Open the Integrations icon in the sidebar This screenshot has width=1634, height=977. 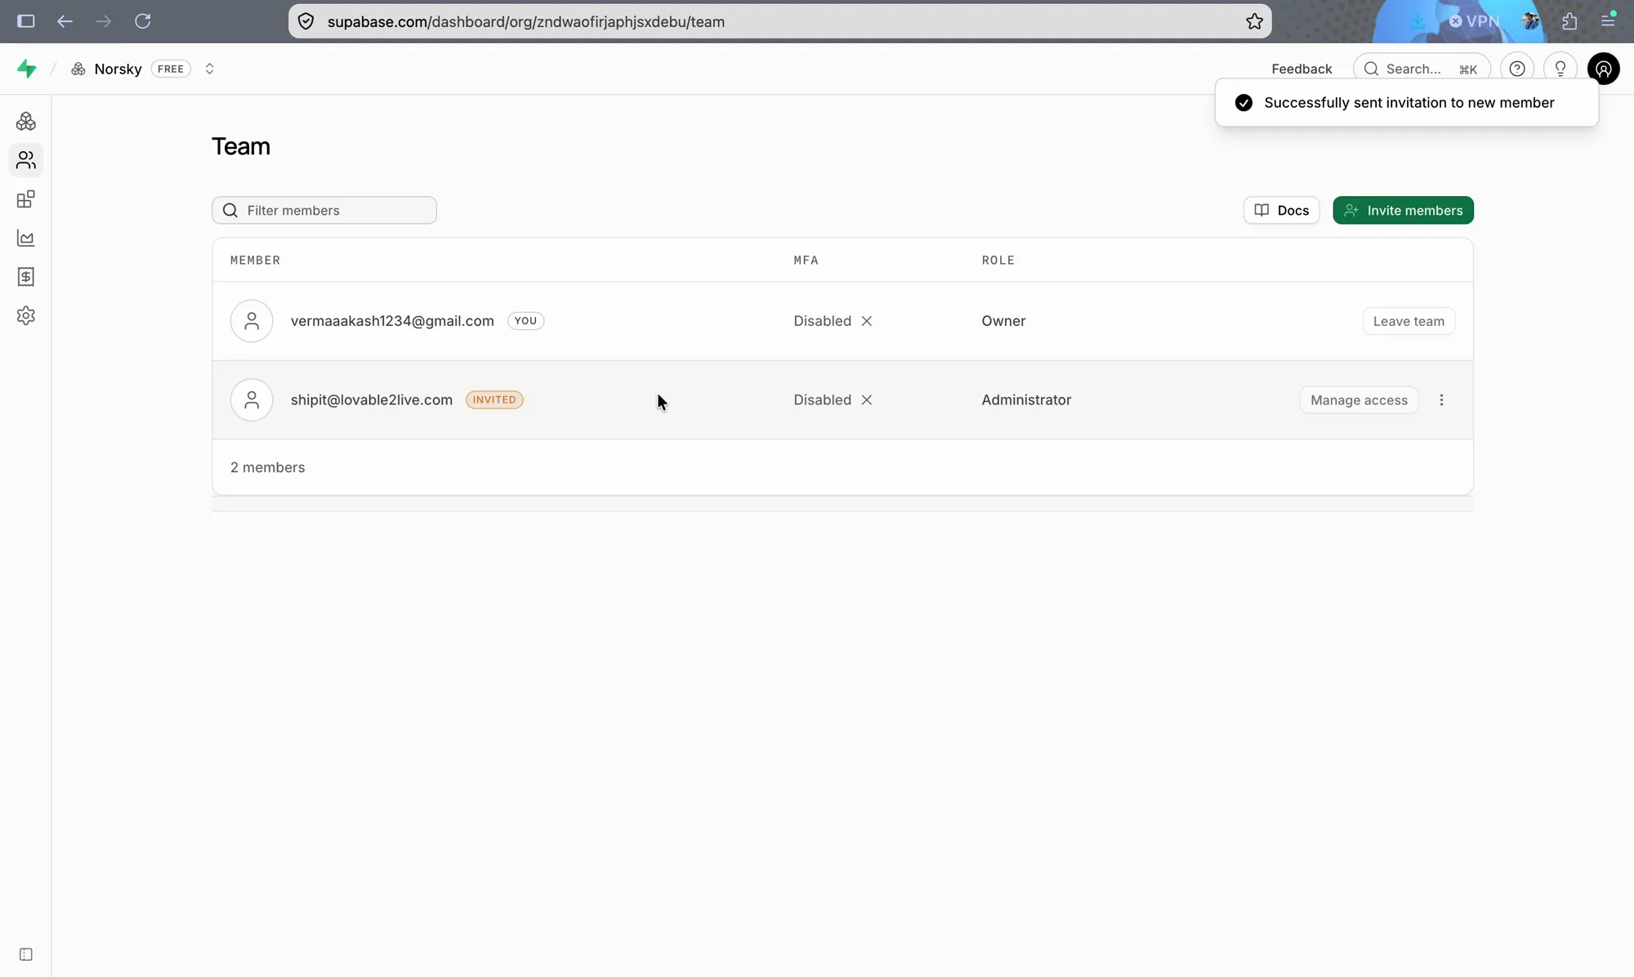point(26,199)
